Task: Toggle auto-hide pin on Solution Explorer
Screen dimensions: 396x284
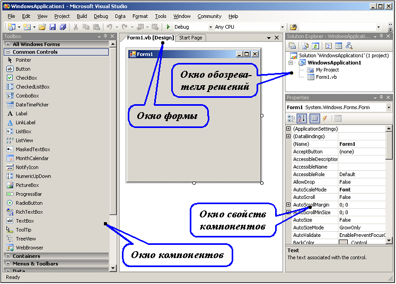Action: (381, 36)
